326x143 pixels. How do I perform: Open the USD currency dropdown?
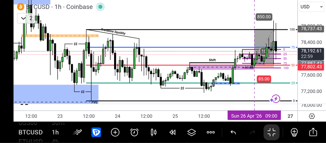coord(311,7)
